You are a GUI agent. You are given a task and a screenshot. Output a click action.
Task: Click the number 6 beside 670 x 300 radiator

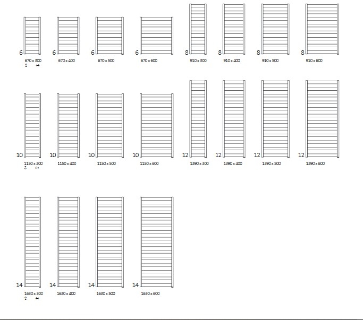pos(21,53)
